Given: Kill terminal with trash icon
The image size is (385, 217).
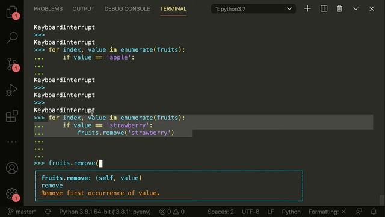Looking at the screenshot, I should coord(339,9).
